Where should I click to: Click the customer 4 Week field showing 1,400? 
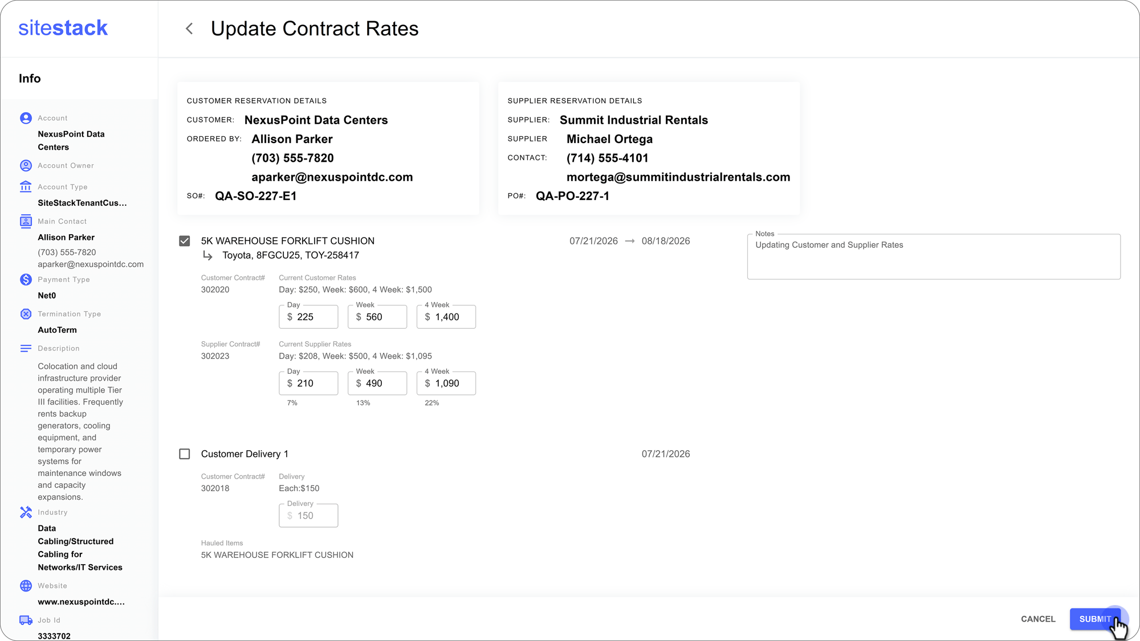[446, 317]
